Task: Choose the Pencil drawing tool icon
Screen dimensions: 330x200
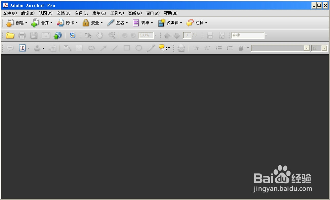Action: (x=151, y=48)
